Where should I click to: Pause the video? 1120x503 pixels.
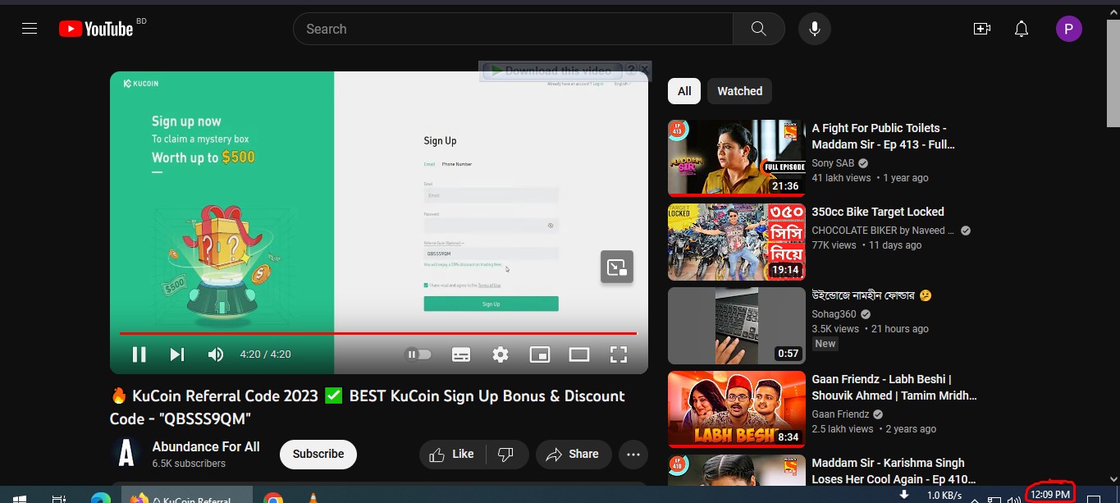[139, 354]
